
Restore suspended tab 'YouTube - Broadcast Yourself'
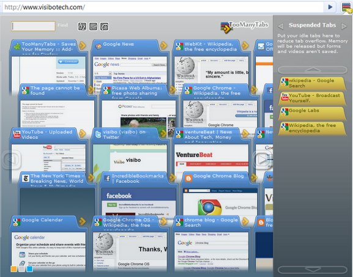312,98
